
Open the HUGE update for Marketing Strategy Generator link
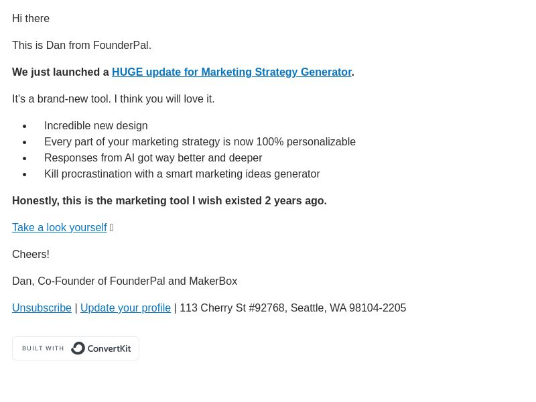[x=232, y=72]
